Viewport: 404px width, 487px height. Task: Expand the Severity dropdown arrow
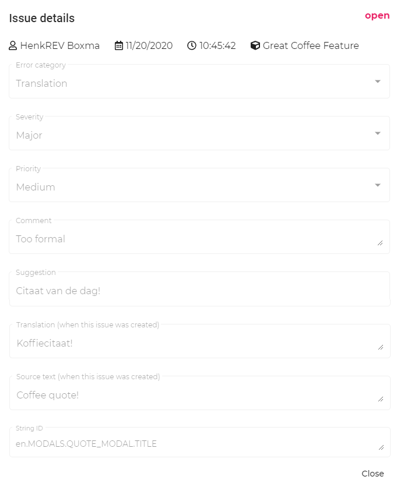coord(378,133)
